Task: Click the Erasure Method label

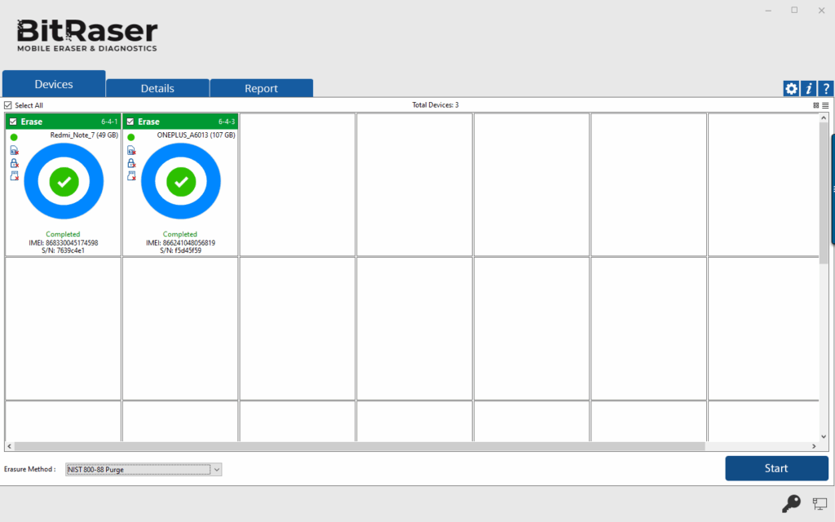Action: tap(30, 469)
